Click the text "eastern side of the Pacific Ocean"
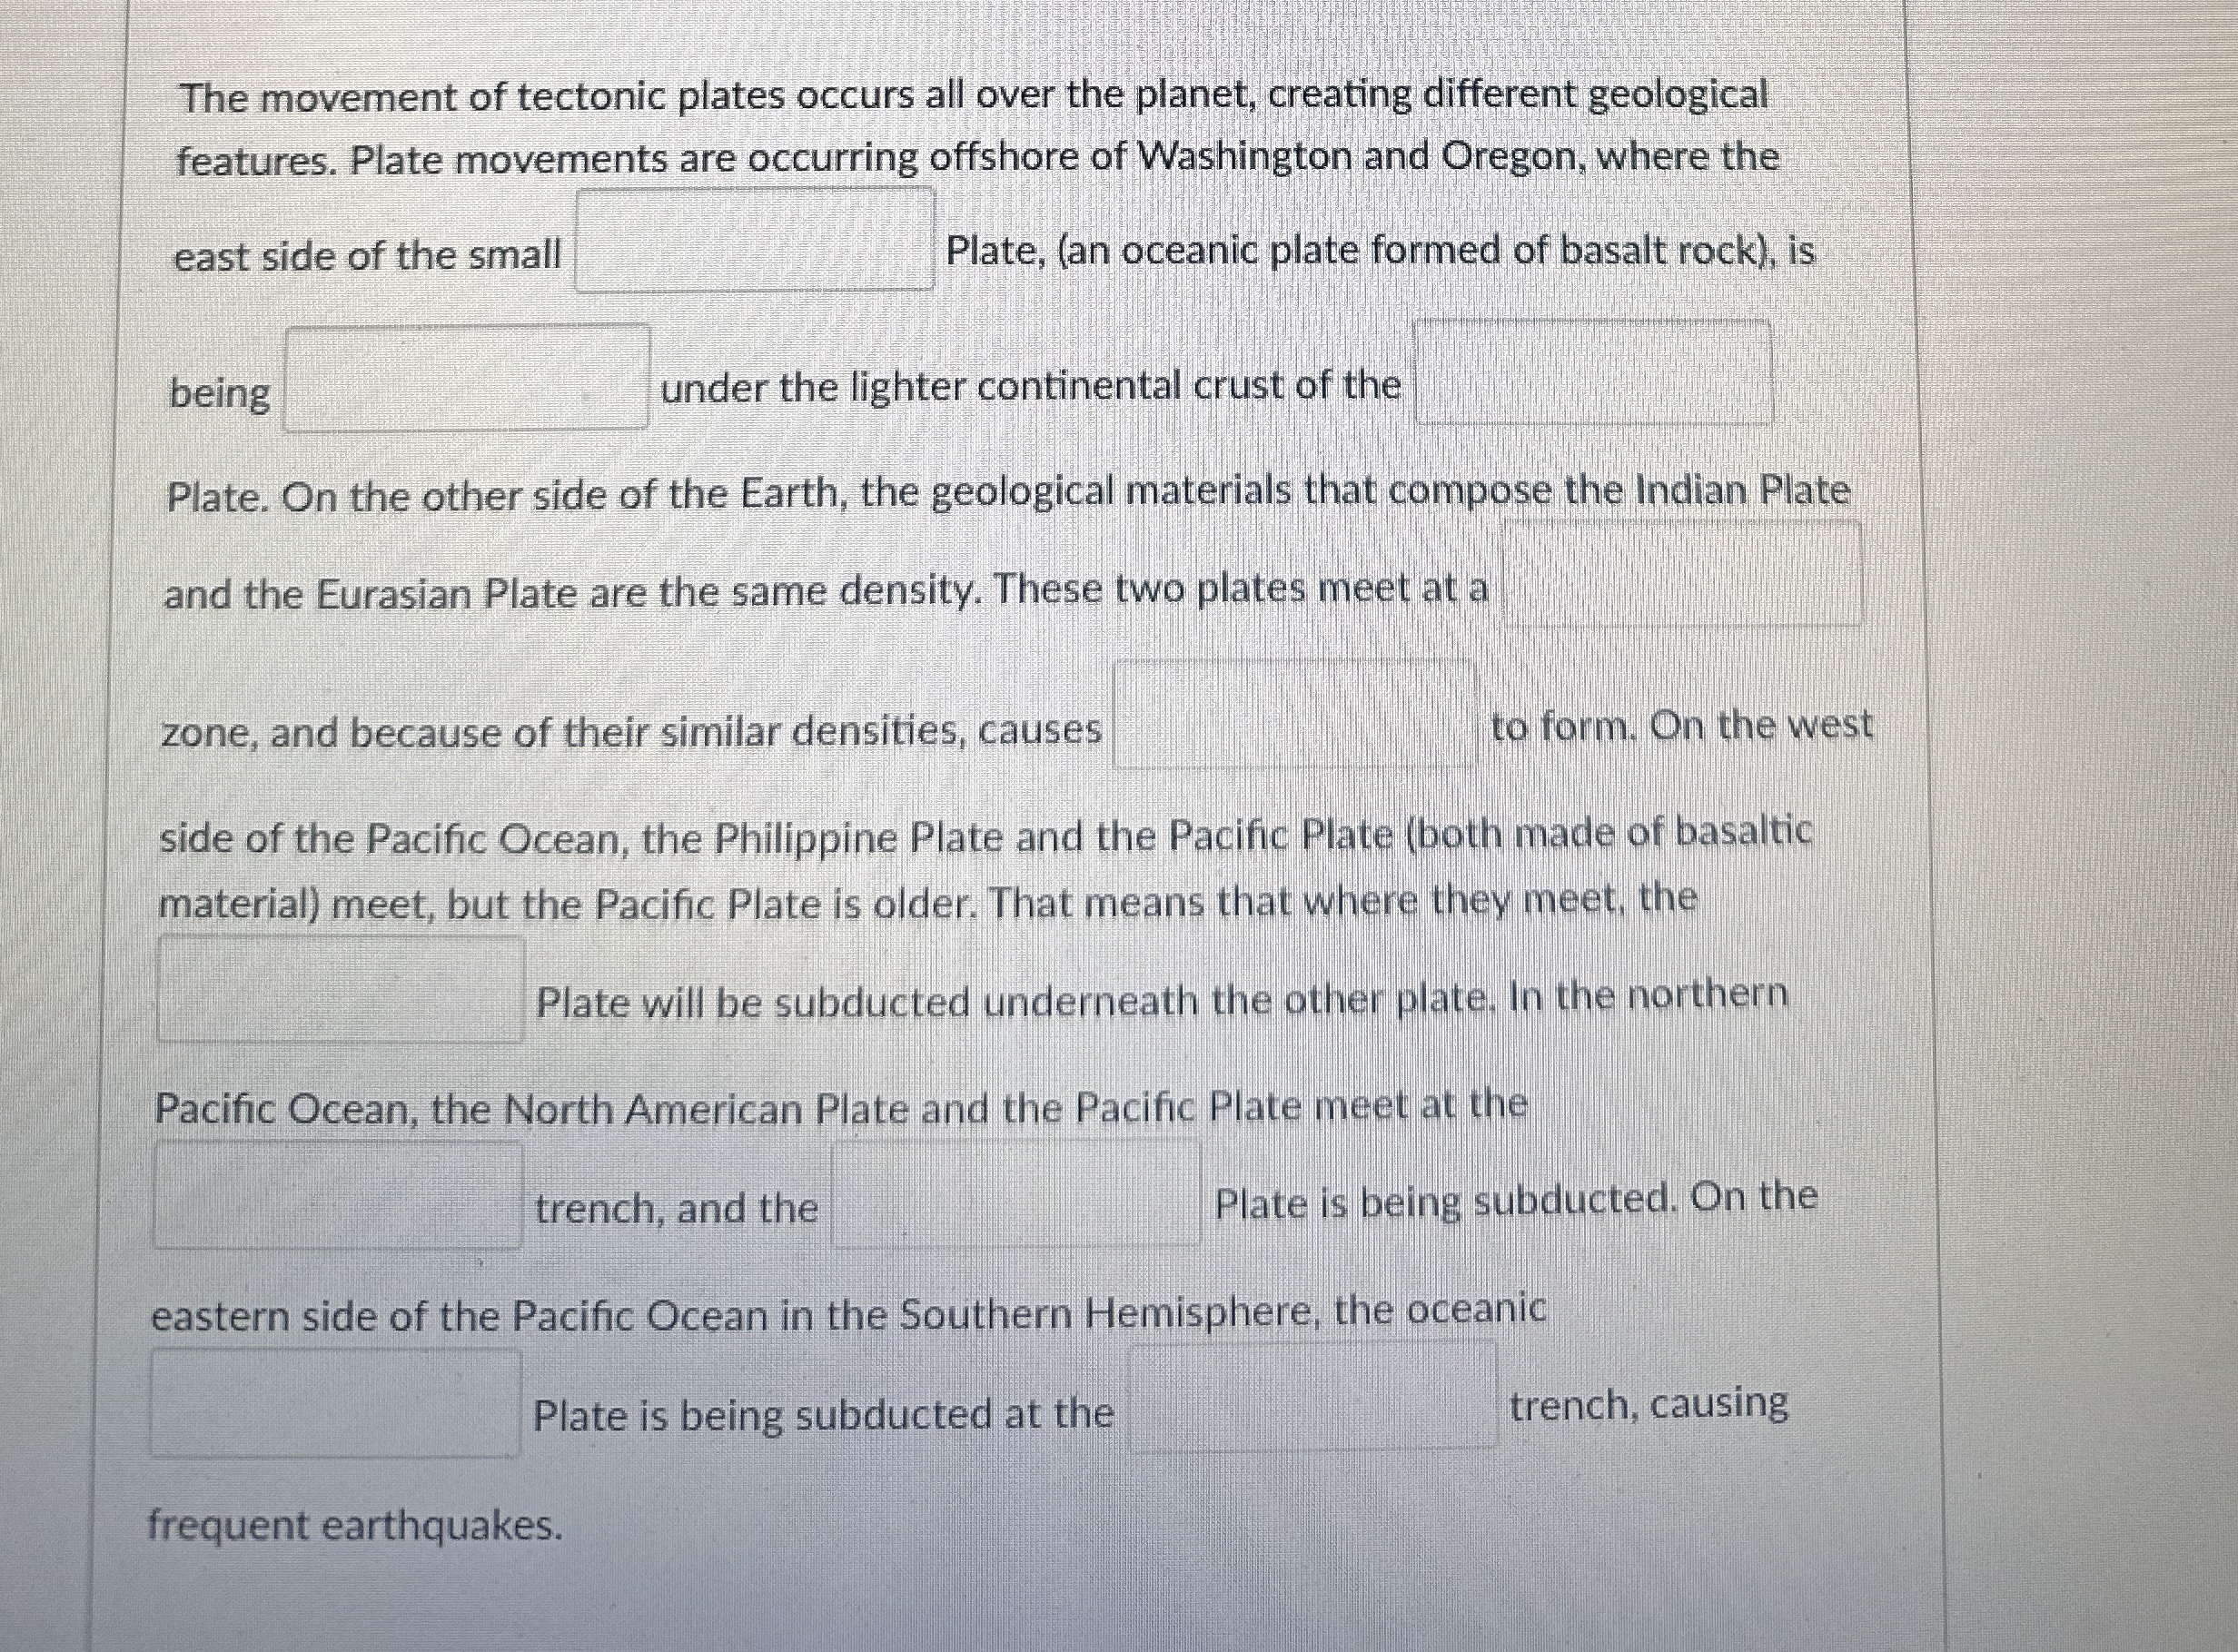Screen dimensions: 2238x1652 460,1316
